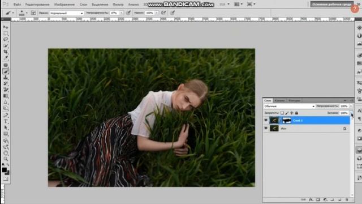The height and width of the screenshot is (204, 362).
Task: Enable airbrush mode
Action: click(x=163, y=13)
